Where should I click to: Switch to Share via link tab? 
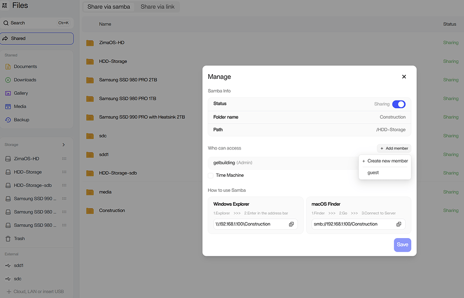pos(157,7)
